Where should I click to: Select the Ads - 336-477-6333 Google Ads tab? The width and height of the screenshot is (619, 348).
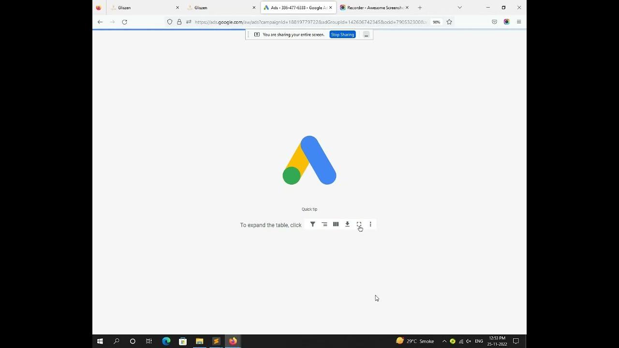point(298,8)
